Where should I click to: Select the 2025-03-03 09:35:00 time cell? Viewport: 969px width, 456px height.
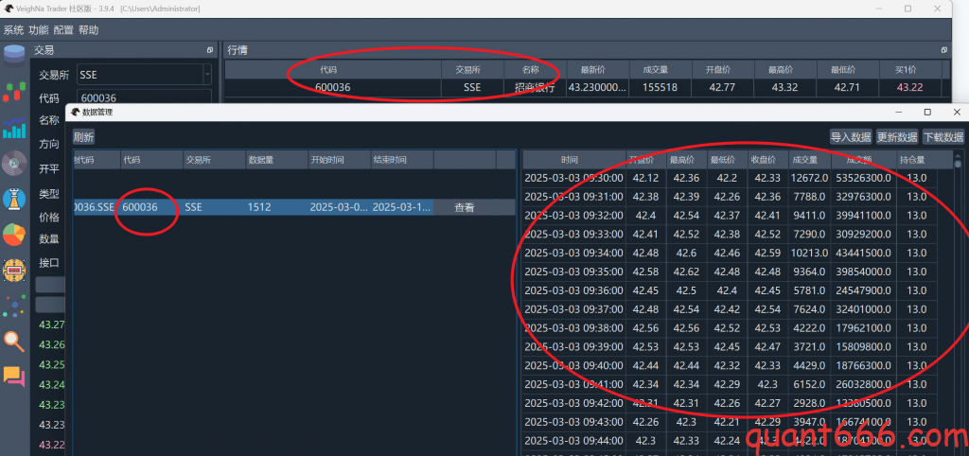(x=573, y=272)
